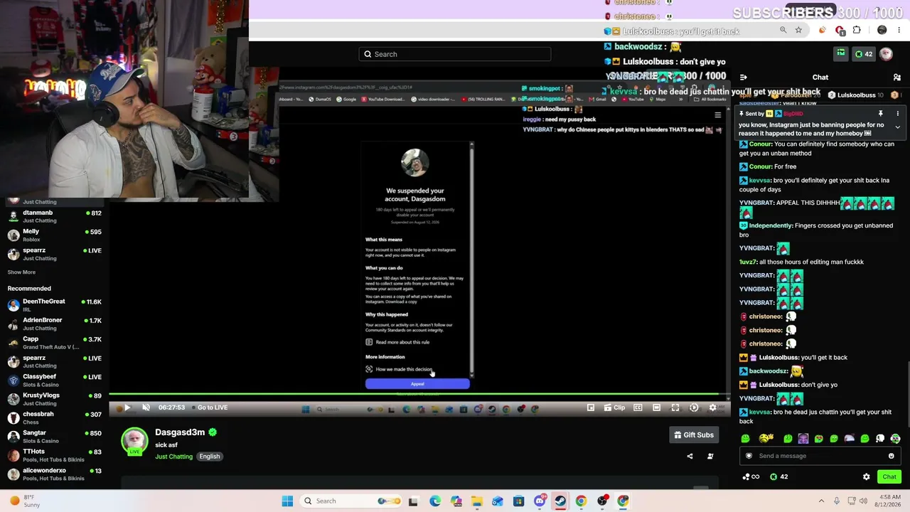Open DeenTheGreat recommended channel
This screenshot has width=910, height=512.
point(54,305)
